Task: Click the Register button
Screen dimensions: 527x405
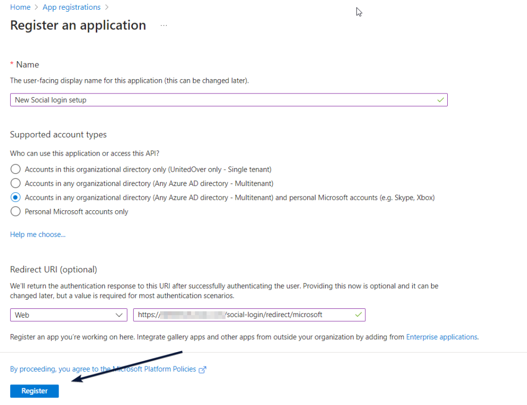Action: pos(34,391)
